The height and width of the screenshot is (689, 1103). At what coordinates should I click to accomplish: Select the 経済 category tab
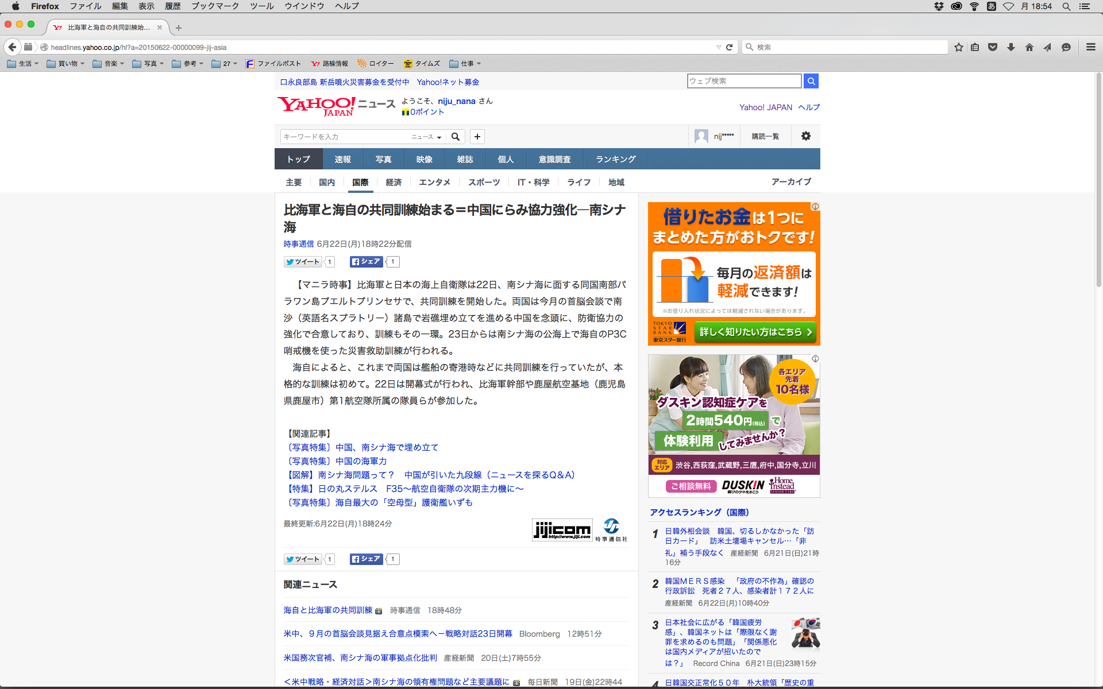[x=394, y=182]
